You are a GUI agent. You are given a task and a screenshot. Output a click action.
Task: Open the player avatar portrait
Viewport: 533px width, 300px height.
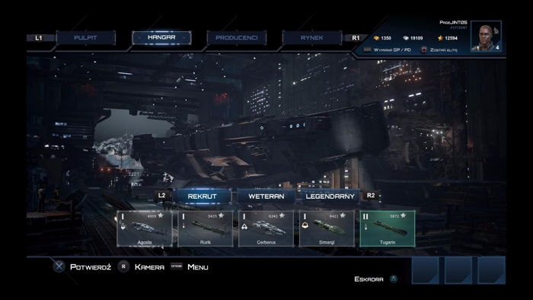pos(486,37)
